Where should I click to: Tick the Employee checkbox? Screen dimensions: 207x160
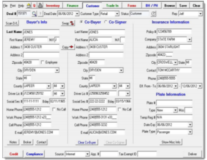click(x=42, y=62)
